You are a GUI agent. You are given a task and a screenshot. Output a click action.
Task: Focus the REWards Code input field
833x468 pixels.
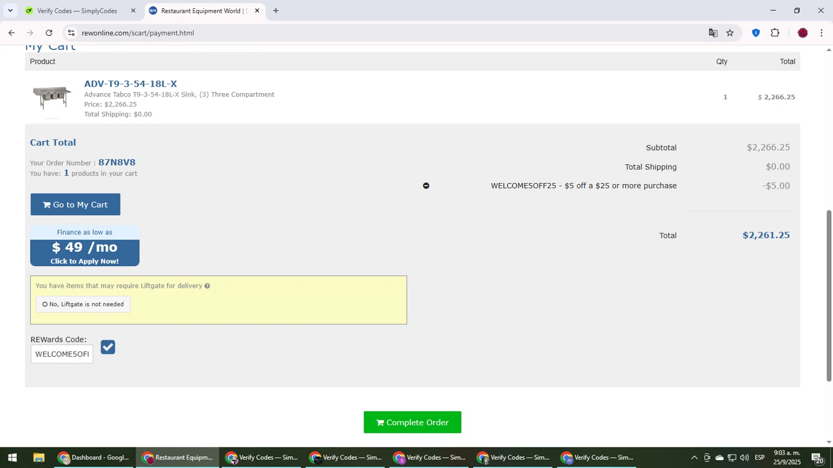[x=62, y=354]
